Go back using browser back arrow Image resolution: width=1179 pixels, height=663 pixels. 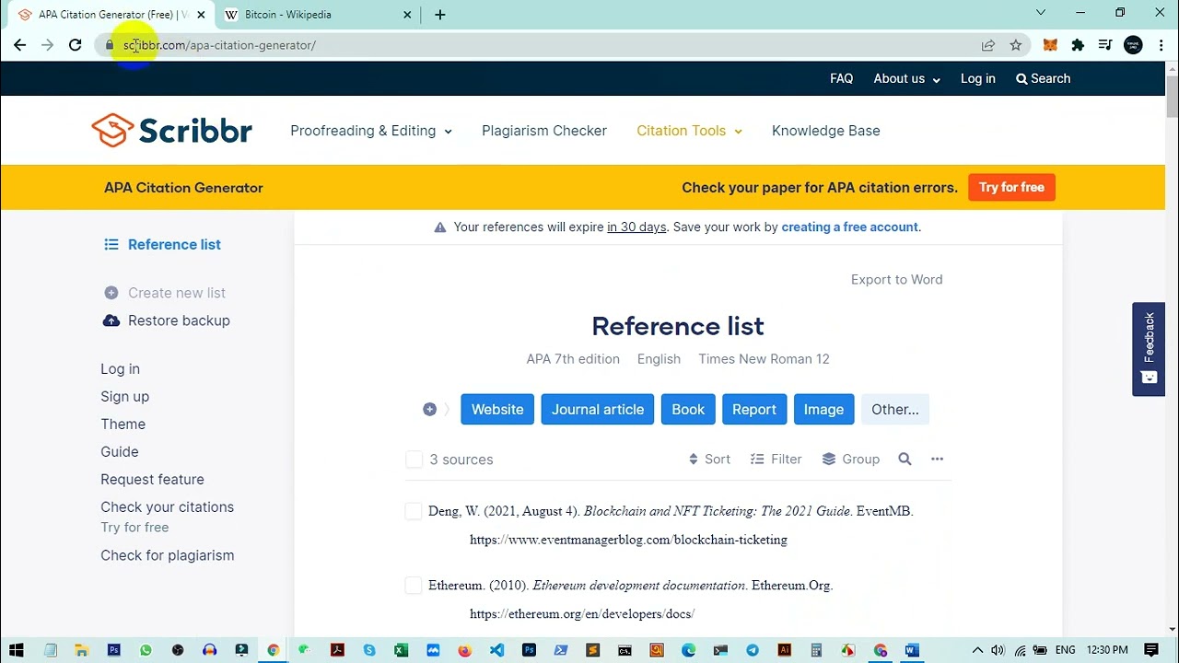19,44
